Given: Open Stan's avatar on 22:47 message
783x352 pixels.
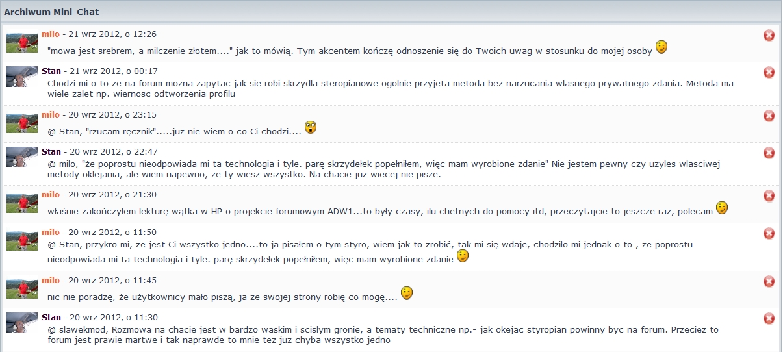Looking at the screenshot, I should tap(22, 157).
